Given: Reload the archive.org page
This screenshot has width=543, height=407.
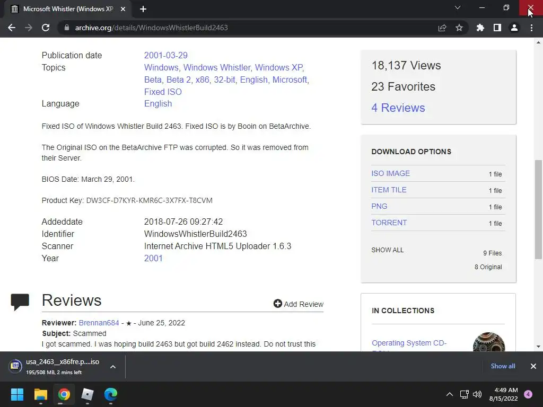Looking at the screenshot, I should [46, 28].
